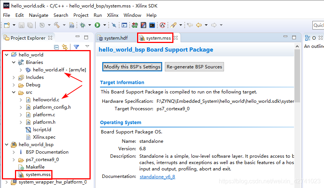Open the File menu
Screen dimensions: 324x188
pyautogui.click(x=6, y=15)
